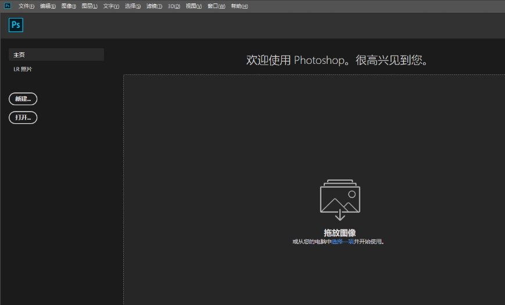
Task: Open the 编辑(E) menu
Action: tap(48, 6)
